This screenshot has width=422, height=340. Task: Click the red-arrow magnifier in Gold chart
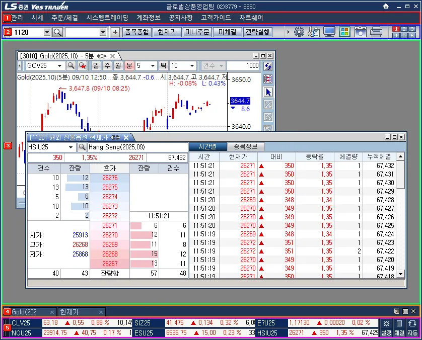(x=83, y=65)
